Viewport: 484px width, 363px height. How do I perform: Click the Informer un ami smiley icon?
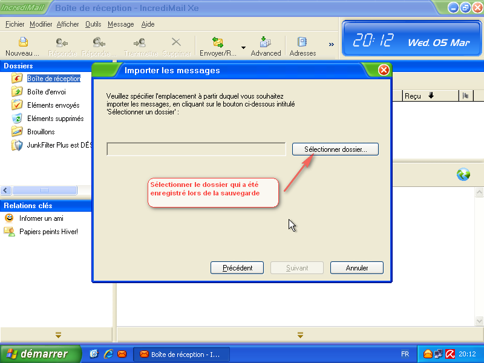tap(9, 218)
